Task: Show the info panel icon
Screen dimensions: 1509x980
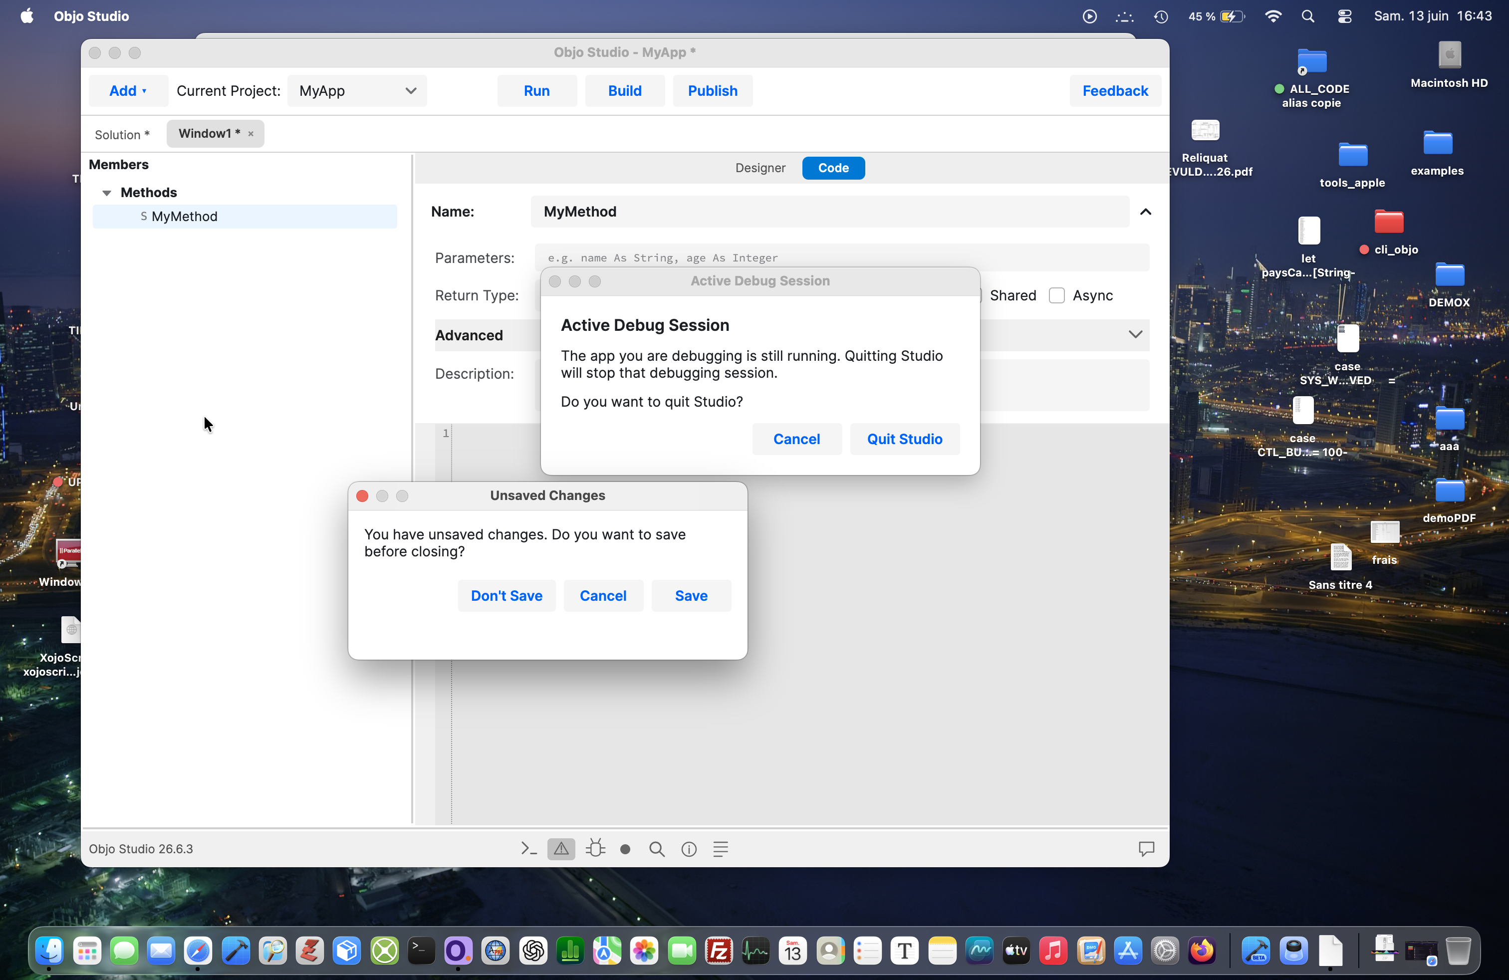Action: pos(689,849)
